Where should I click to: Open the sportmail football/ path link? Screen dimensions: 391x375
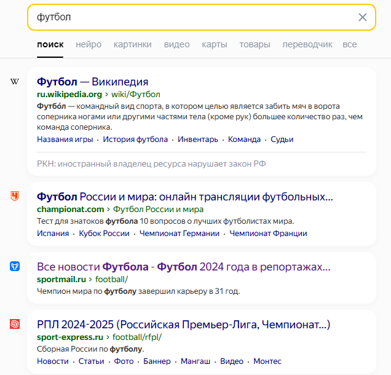[x=111, y=279]
